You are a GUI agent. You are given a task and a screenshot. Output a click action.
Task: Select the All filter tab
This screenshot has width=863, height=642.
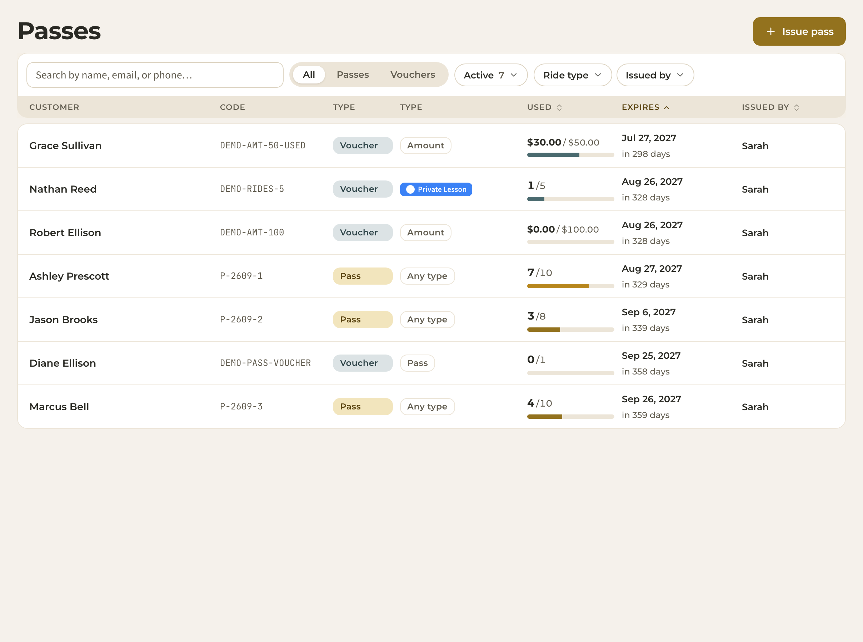point(309,75)
